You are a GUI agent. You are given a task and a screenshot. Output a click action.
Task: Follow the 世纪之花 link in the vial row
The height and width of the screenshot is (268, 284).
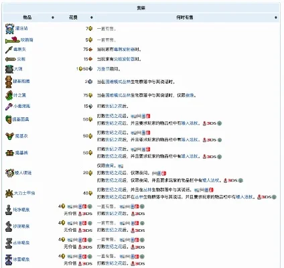pos(114,107)
